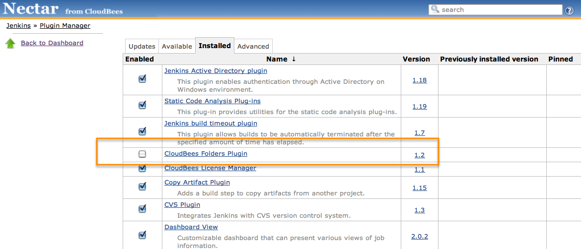This screenshot has width=581, height=249.
Task: Switch to the Updates tab
Action: click(142, 46)
